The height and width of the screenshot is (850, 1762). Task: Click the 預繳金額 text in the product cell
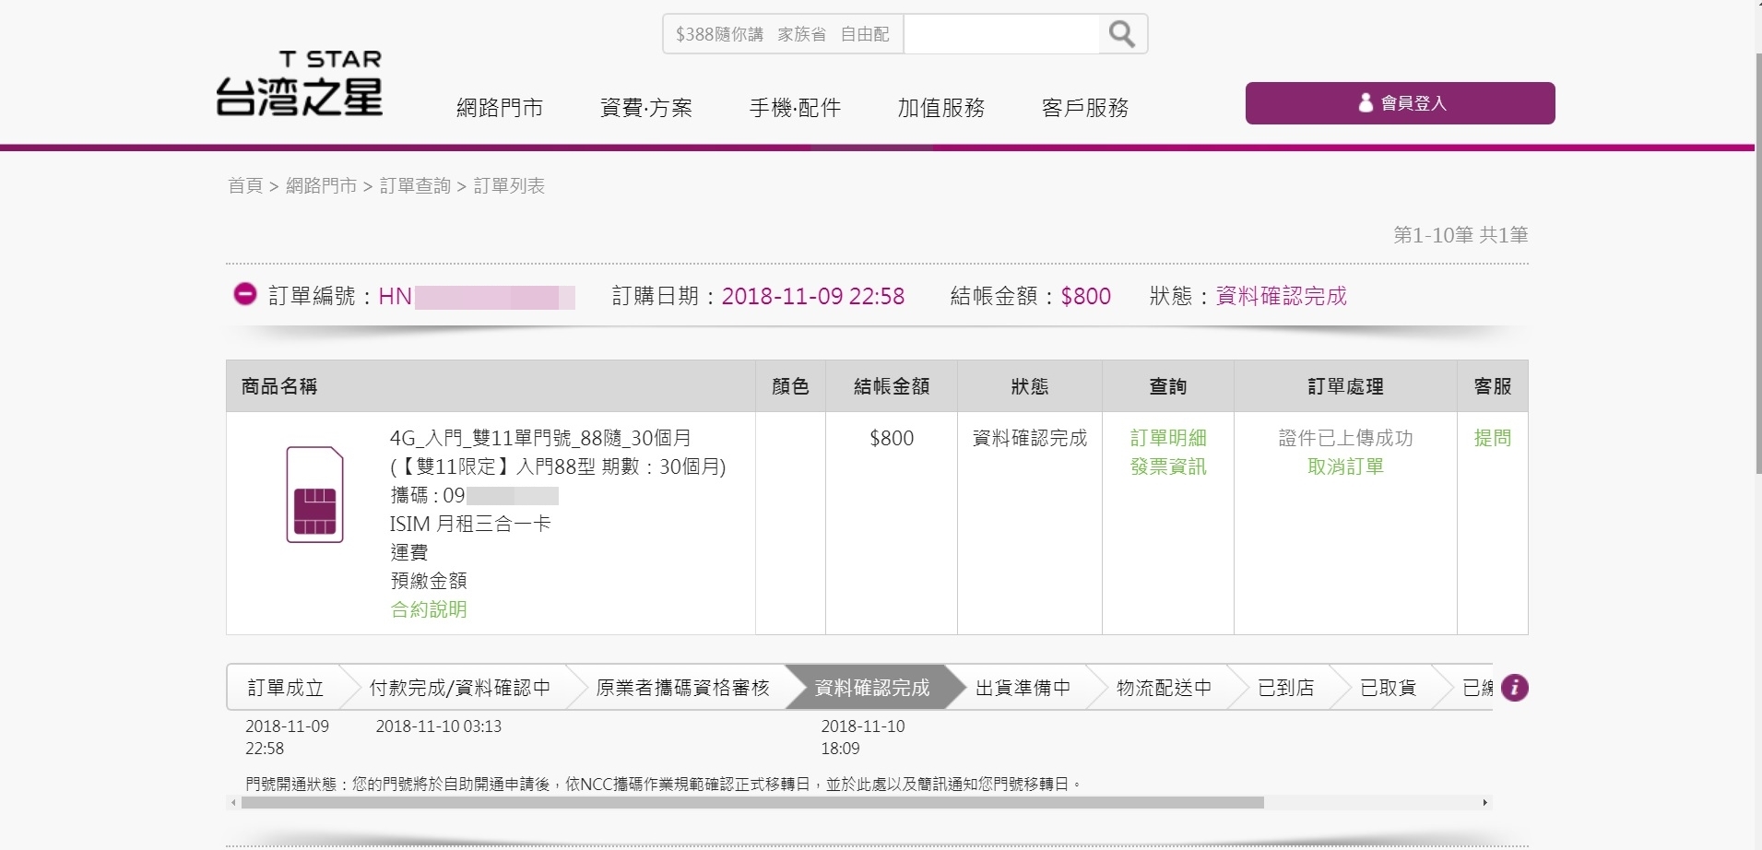click(x=429, y=581)
